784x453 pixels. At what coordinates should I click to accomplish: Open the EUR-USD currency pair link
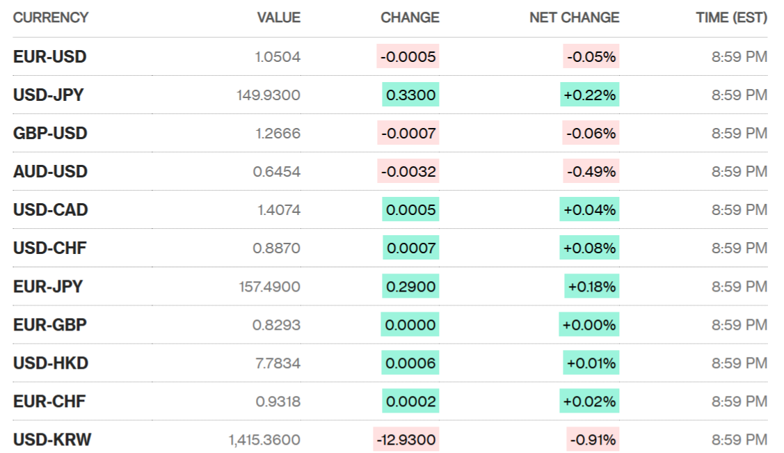coord(49,57)
